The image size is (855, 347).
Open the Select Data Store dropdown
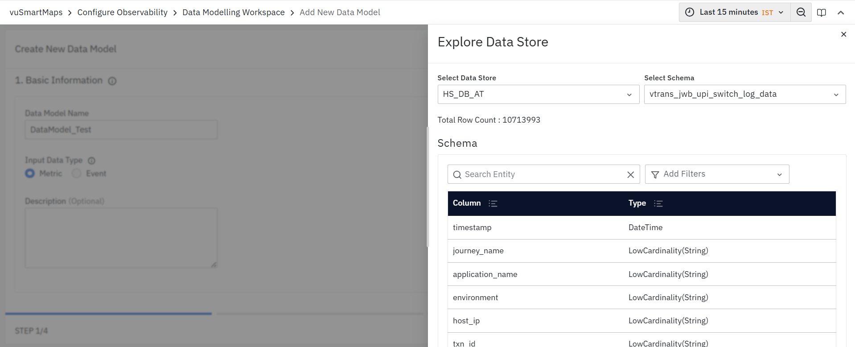[538, 95]
